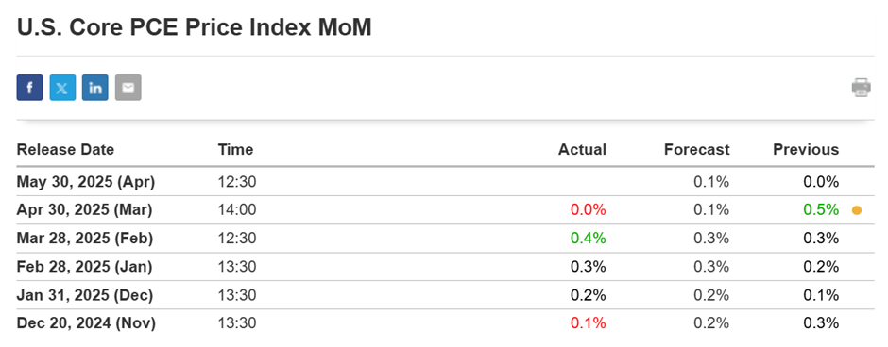
Task: Click the Release Date column header
Action: (x=65, y=149)
